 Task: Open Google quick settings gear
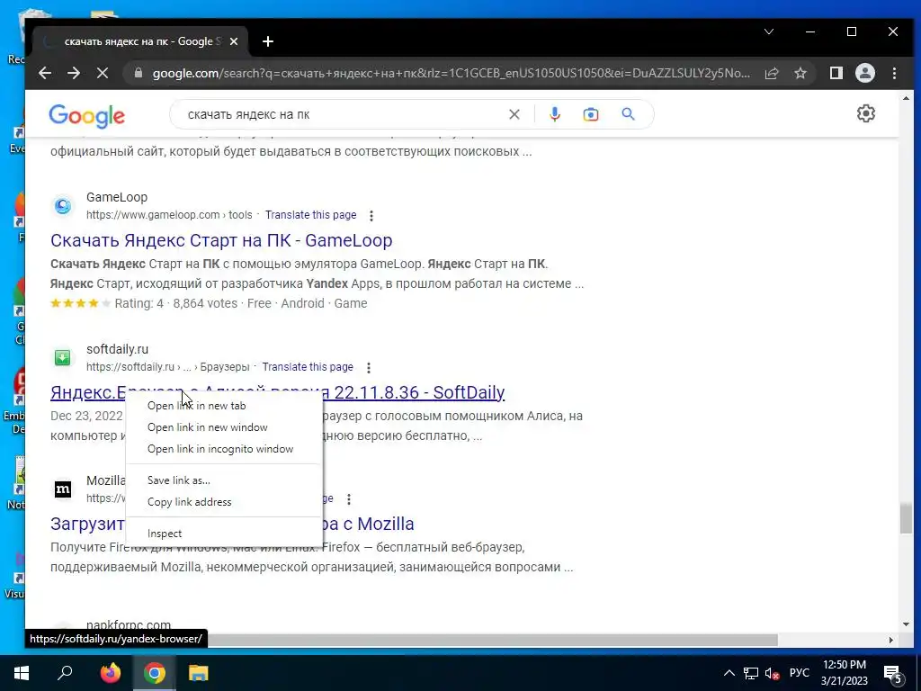tap(866, 113)
